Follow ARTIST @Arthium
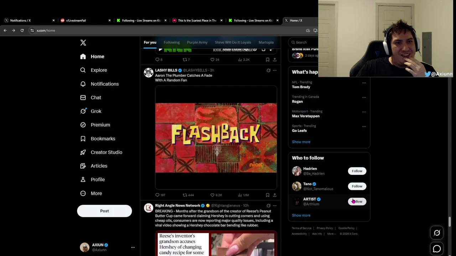This screenshot has height=256, width=456. tap(357, 202)
